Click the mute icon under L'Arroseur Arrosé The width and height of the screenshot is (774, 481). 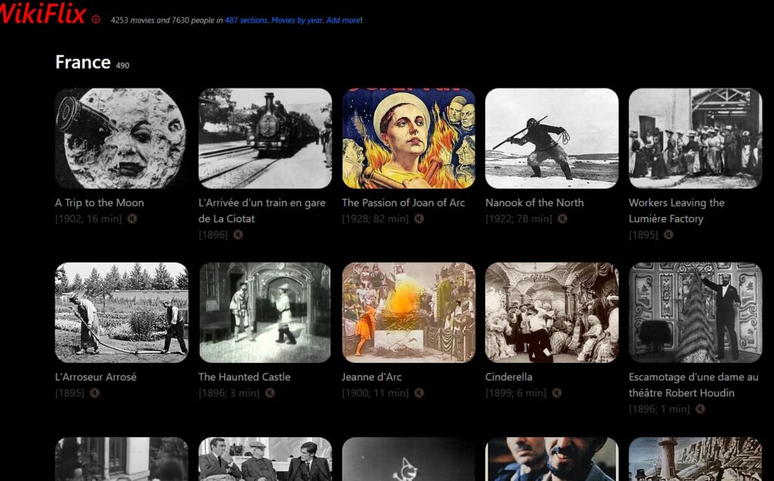94,393
